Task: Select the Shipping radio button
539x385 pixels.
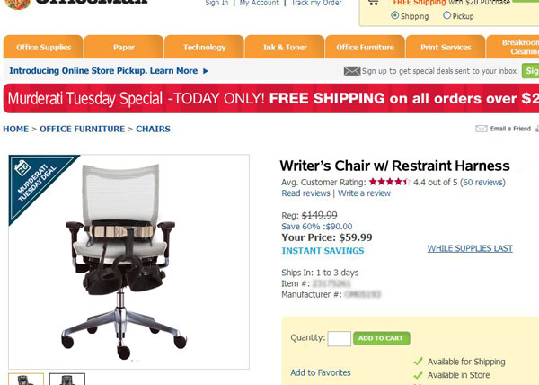Action: pos(395,15)
